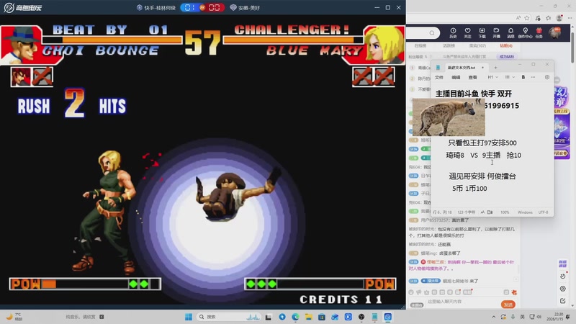Open Microsoft Edge from the taskbar
This screenshot has height=324, width=576.
[295, 317]
